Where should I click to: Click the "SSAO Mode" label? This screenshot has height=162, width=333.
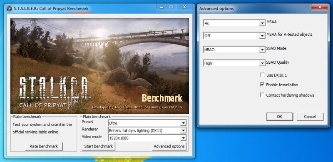[x=276, y=48]
